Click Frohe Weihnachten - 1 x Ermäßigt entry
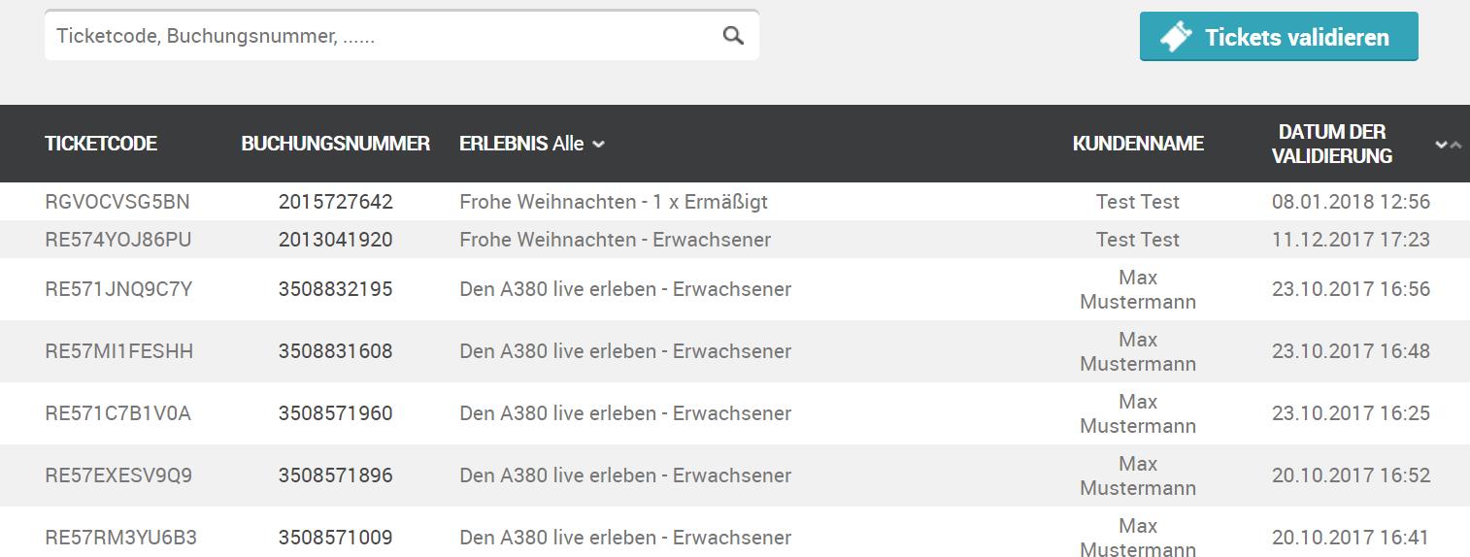The image size is (1470, 557). 614,202
